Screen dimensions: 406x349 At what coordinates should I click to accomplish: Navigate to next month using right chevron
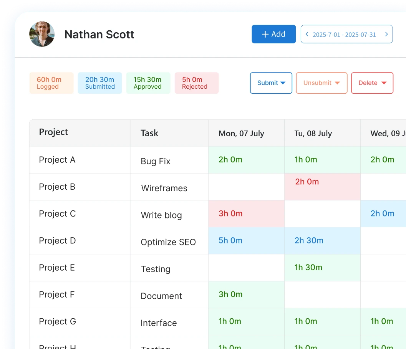tap(386, 34)
